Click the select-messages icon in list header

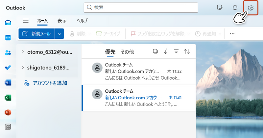pyautogui.click(x=155, y=51)
